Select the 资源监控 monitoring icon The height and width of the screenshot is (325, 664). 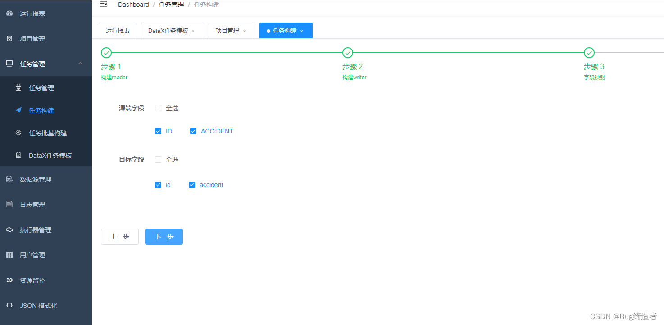tap(10, 280)
